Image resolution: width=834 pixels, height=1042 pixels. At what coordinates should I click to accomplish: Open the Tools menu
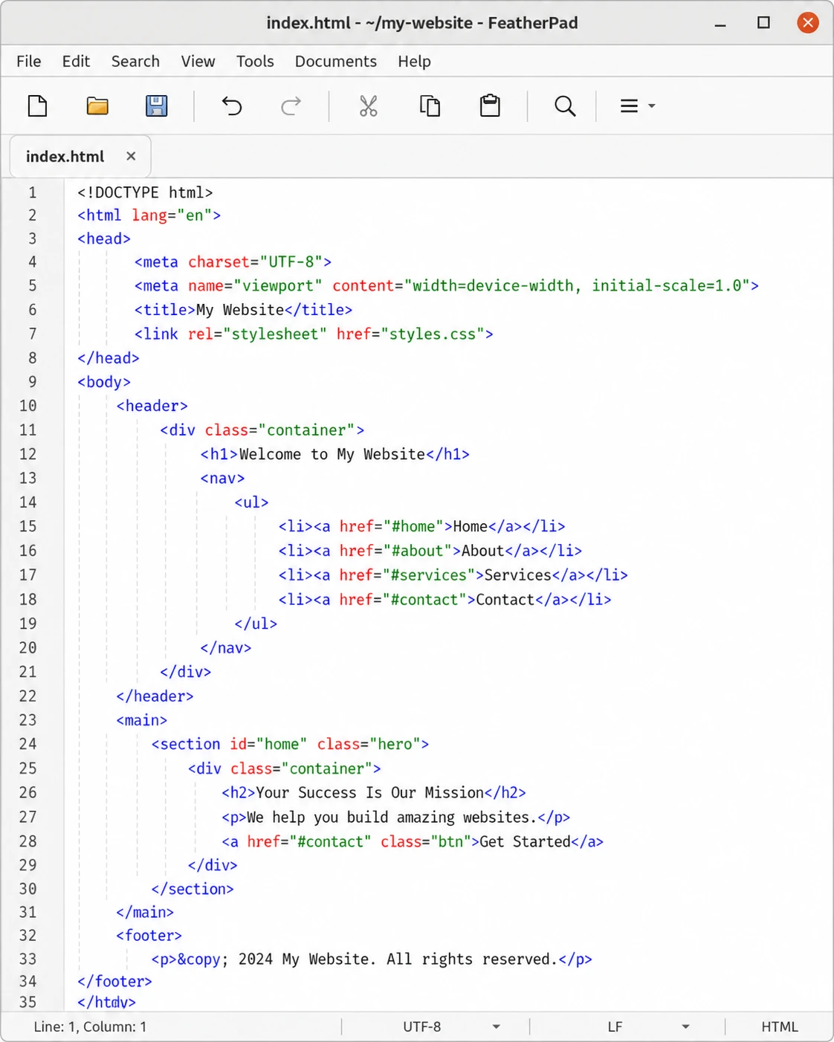click(255, 62)
